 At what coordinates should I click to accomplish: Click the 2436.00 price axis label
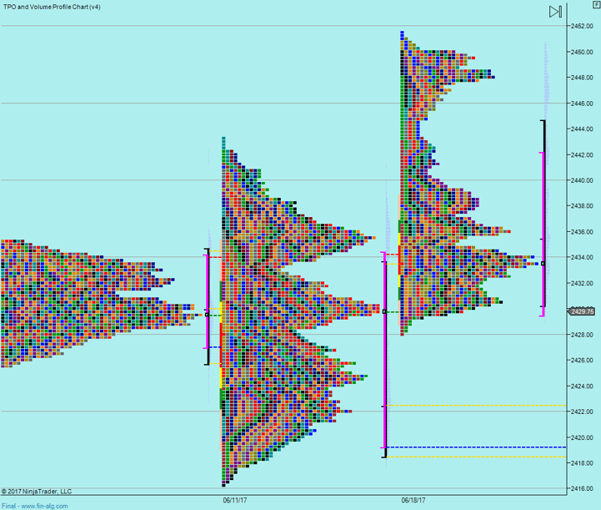point(582,232)
